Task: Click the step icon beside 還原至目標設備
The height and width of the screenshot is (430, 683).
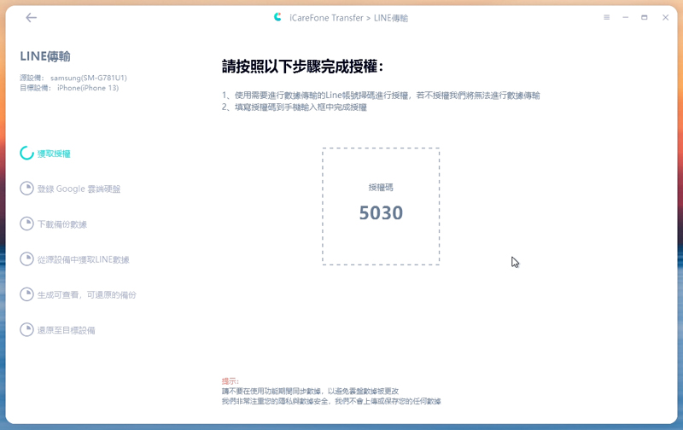Action: 27,329
